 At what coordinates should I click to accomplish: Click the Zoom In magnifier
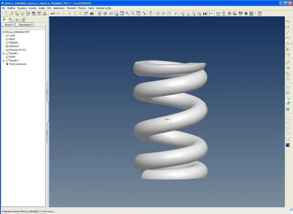[128, 14]
